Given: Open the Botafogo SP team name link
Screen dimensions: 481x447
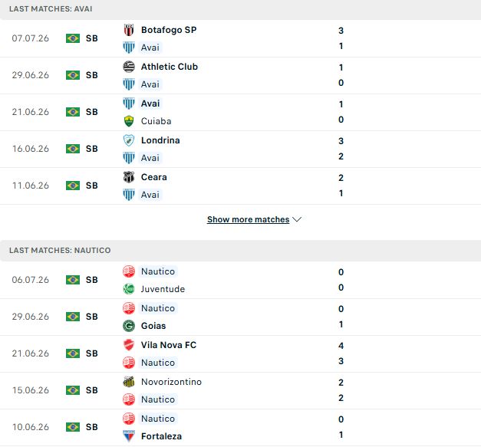Looking at the screenshot, I should click(169, 30).
